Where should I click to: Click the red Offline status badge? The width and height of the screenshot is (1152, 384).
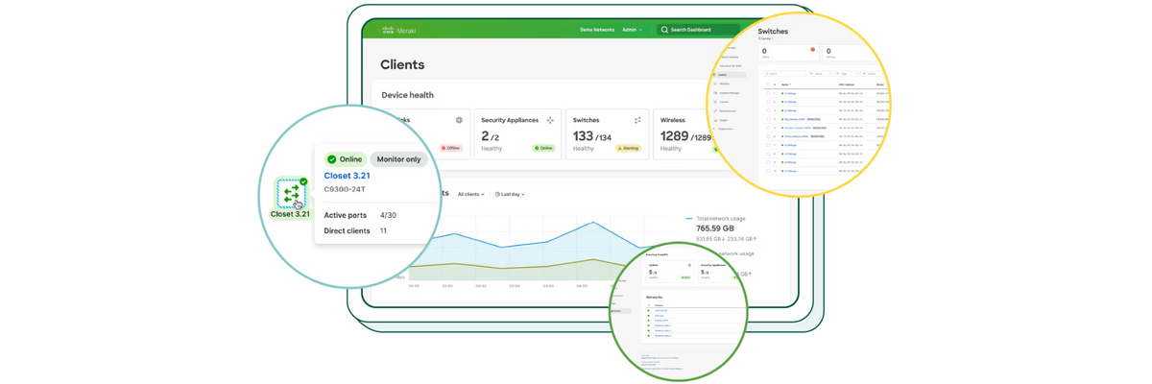pyautogui.click(x=450, y=148)
